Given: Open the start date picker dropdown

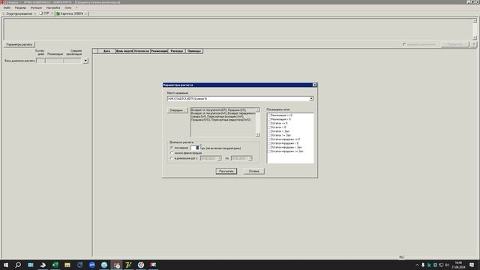Looking at the screenshot, I should tap(219, 158).
